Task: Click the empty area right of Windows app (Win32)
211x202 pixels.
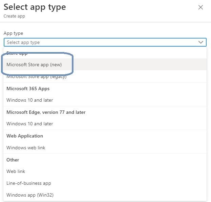Action: point(135,195)
